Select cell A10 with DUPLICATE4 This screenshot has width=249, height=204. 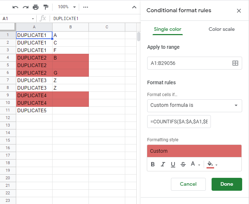pos(34,103)
